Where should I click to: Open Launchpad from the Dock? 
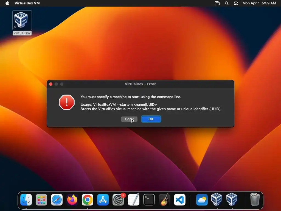41,200
